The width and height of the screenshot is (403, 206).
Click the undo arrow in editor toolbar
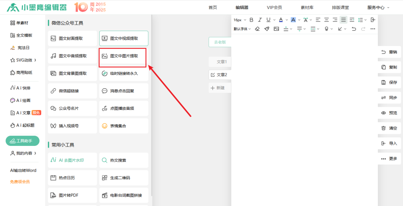tap(354, 29)
